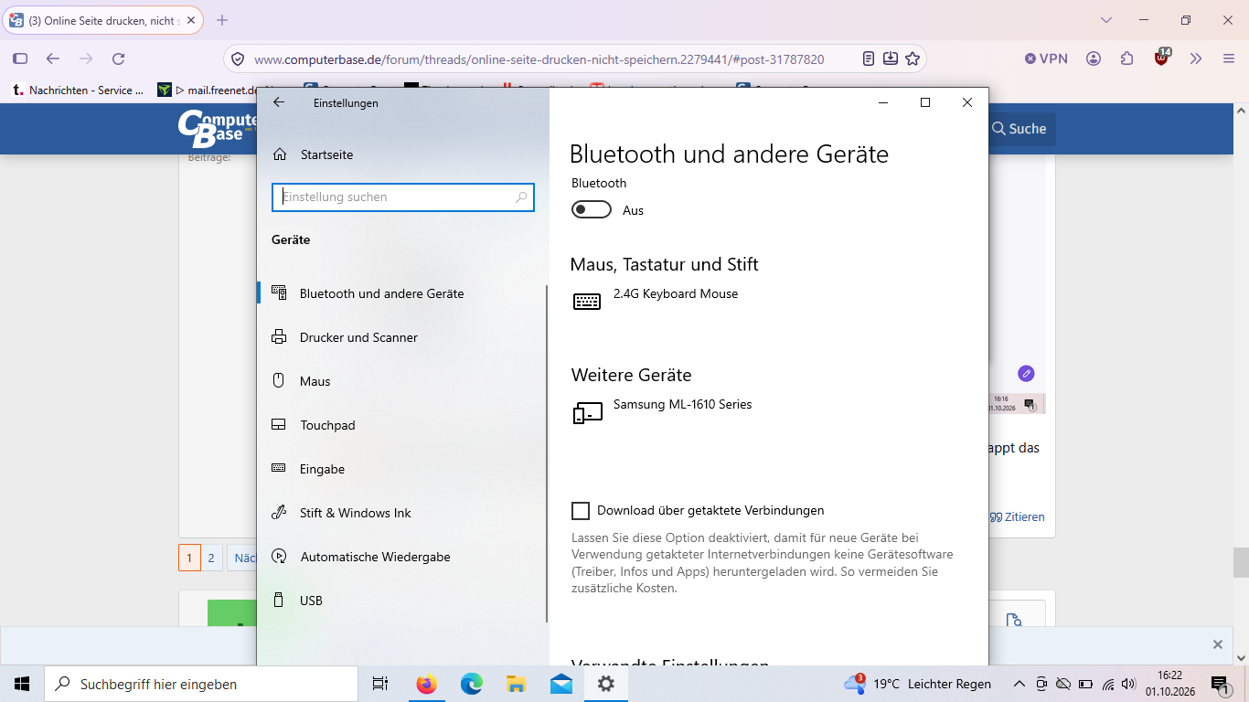Open the Mail app from the taskbar
Screen dimensions: 1249x702
click(561, 684)
